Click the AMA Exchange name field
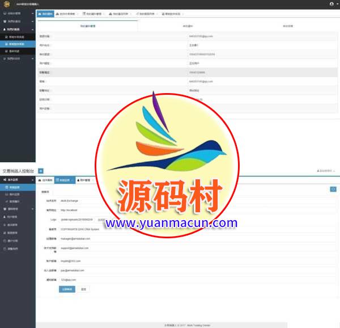 coord(197,201)
